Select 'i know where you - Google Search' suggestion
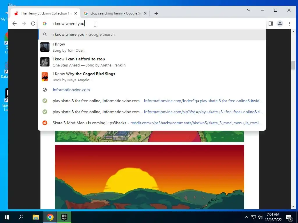The image size is (298, 223). pyautogui.click(x=152, y=34)
